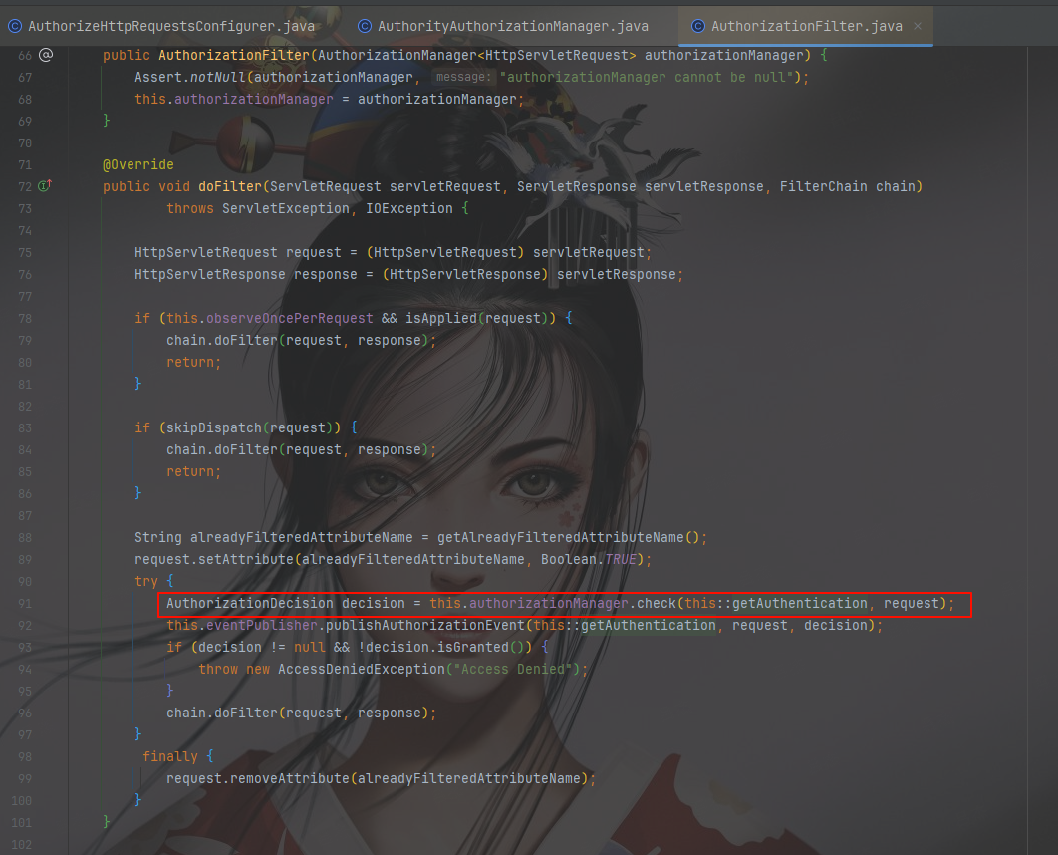Click AccessDeniedException on line 94
This screenshot has width=1058, height=855.
[x=362, y=669]
